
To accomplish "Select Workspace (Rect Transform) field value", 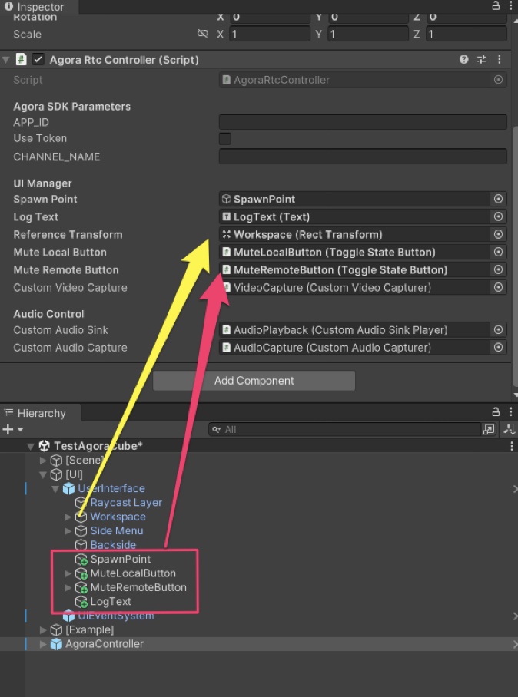I will (355, 234).
